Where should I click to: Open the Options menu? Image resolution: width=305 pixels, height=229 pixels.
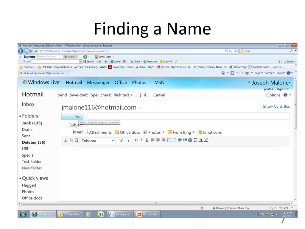pos(273,95)
